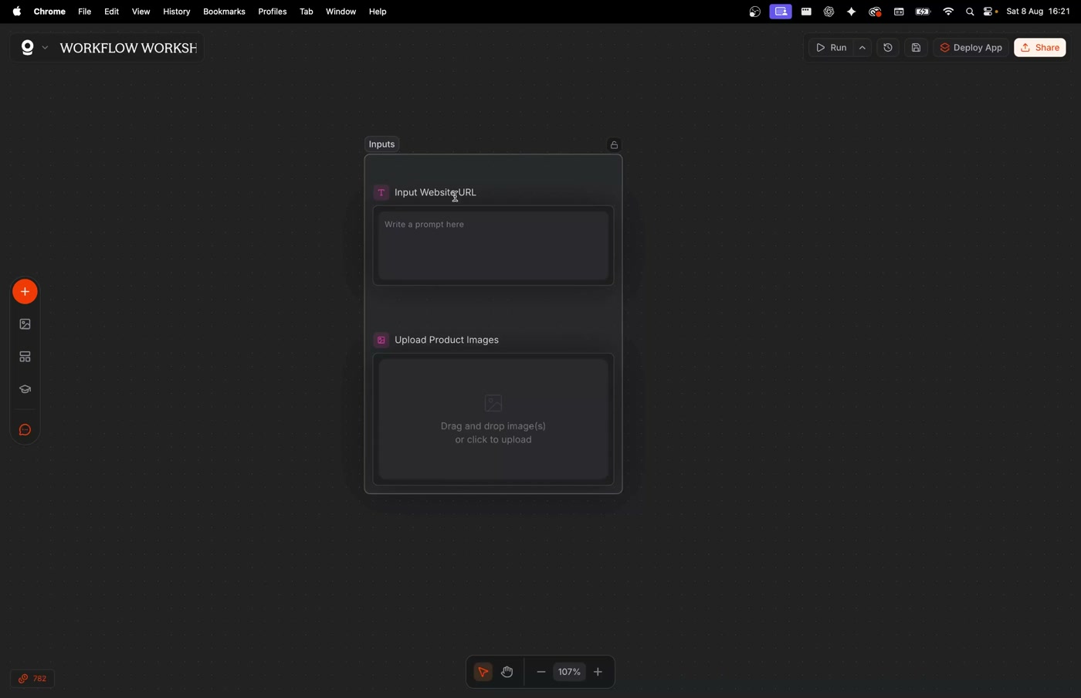Open Spotlight search in the menu bar

pyautogui.click(x=970, y=12)
